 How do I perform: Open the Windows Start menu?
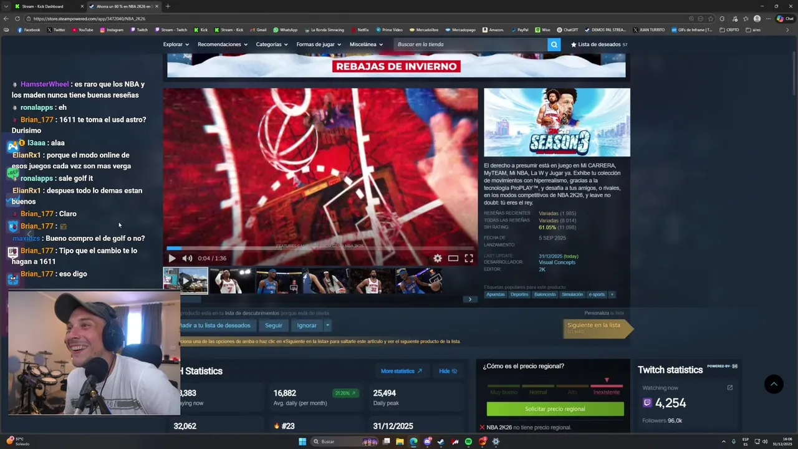[302, 442]
